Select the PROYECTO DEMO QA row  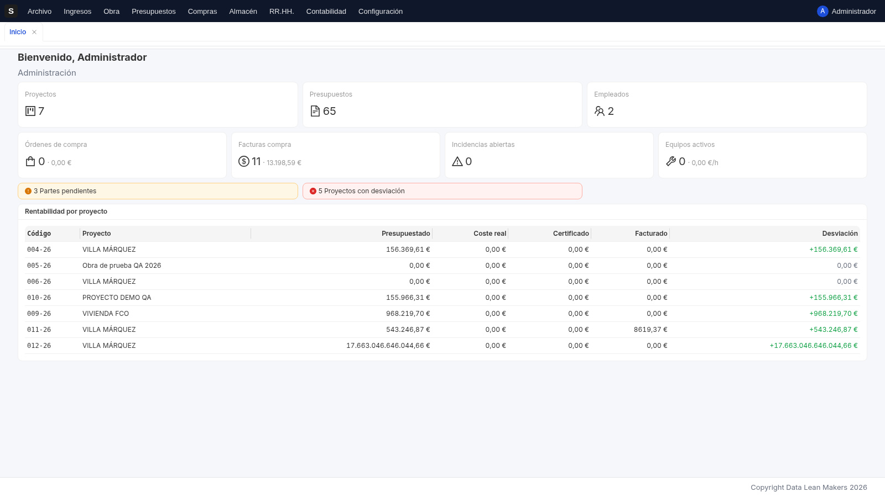(x=442, y=298)
